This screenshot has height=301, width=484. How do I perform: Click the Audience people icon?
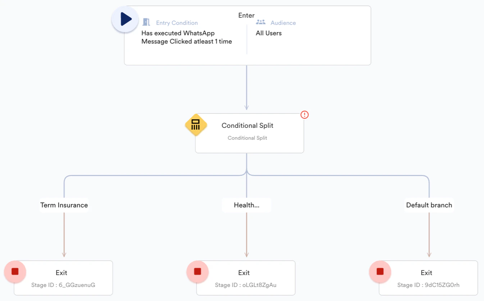(261, 22)
